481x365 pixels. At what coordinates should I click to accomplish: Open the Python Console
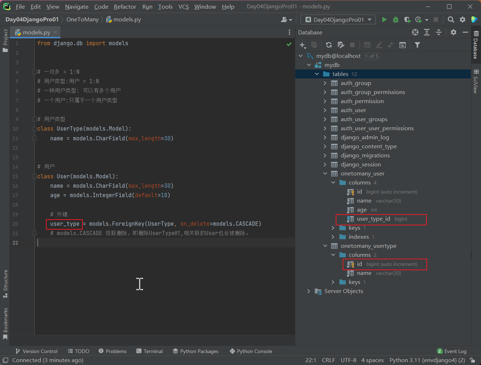251,351
